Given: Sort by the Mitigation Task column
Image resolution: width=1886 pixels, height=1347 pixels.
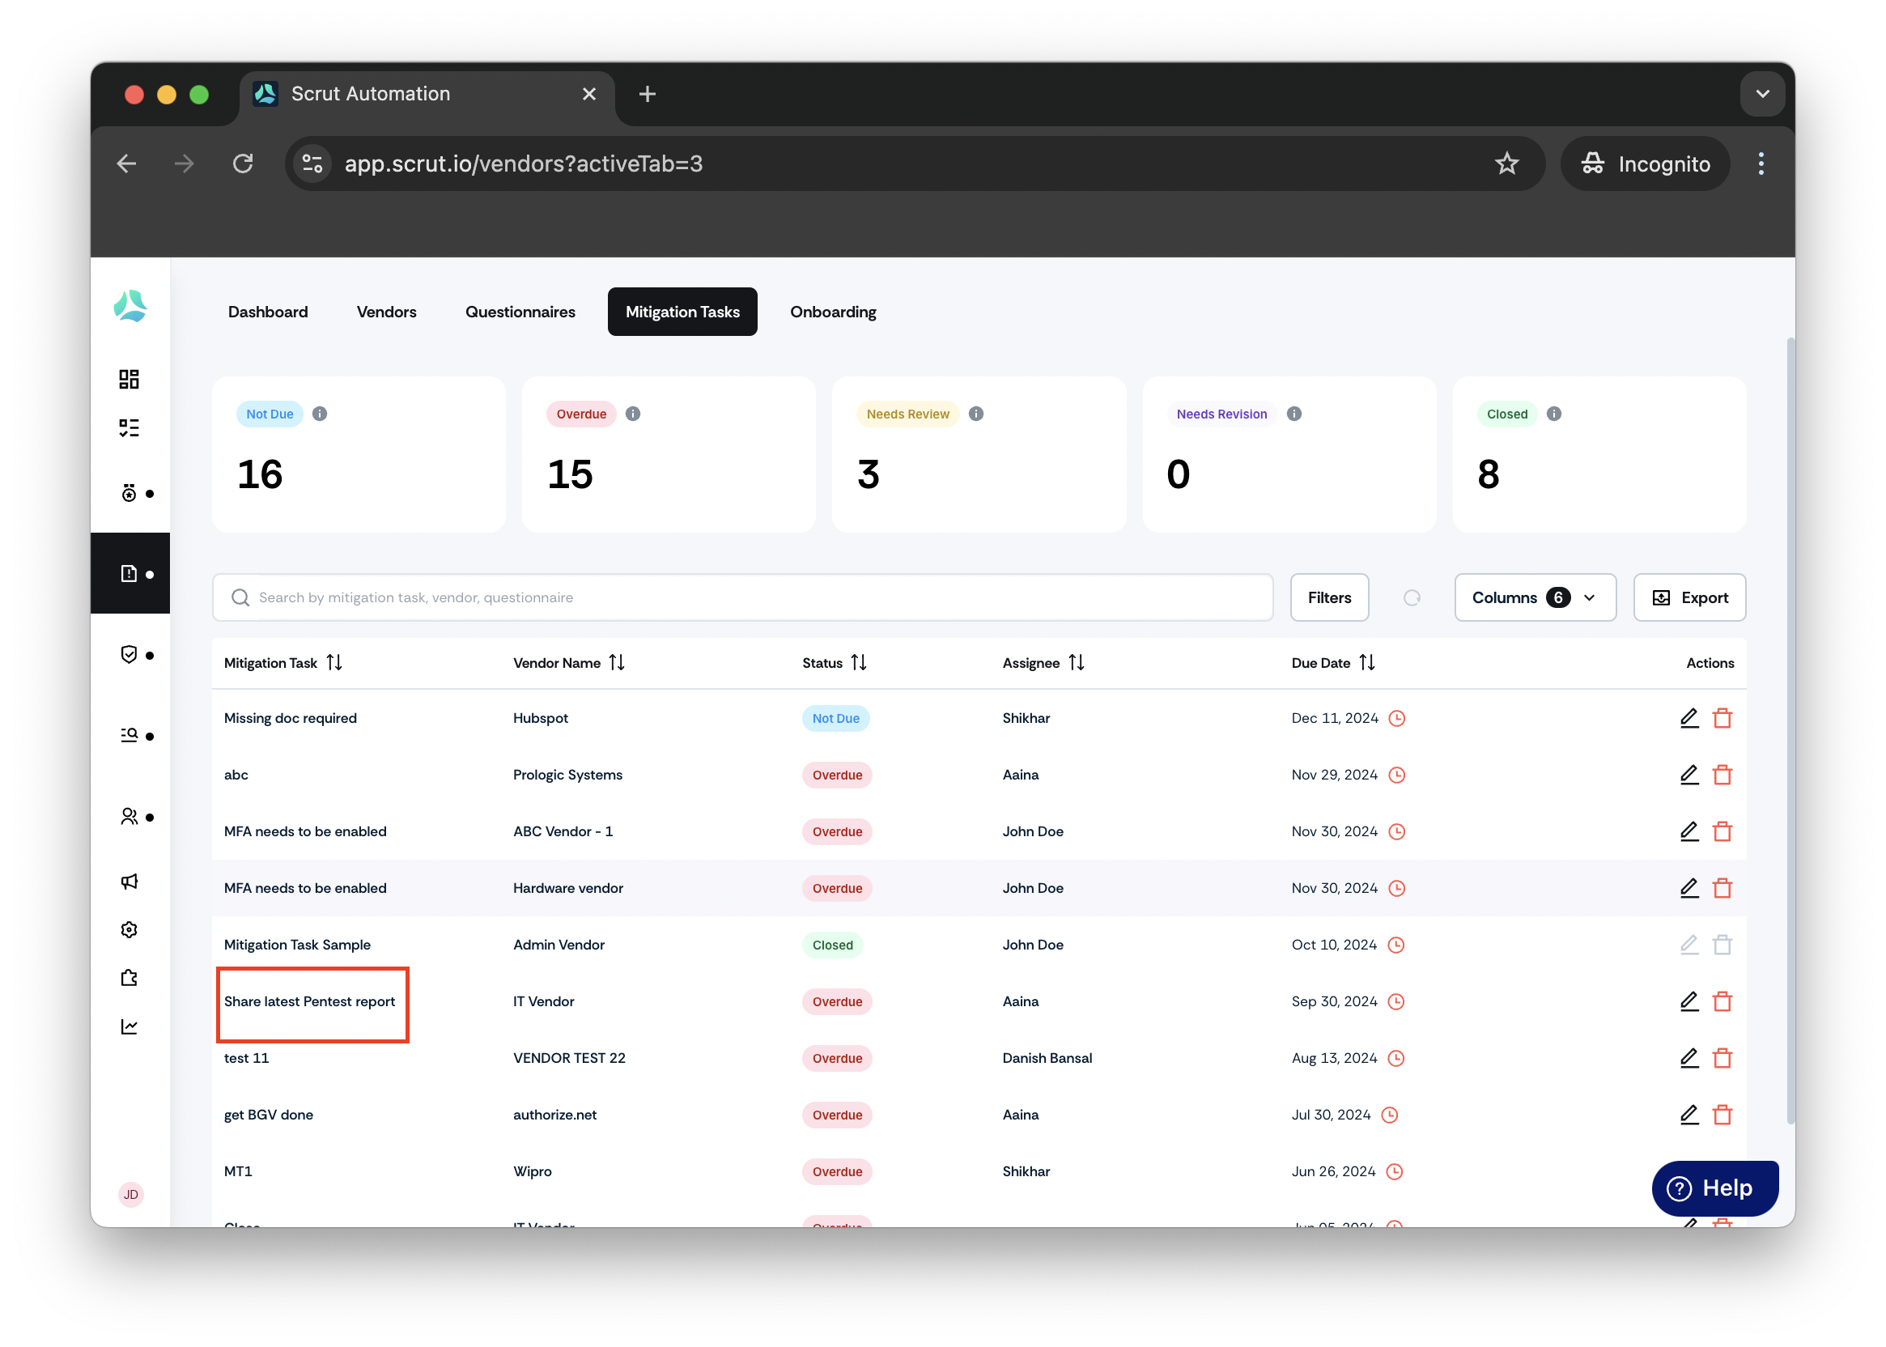Looking at the screenshot, I should [x=334, y=663].
